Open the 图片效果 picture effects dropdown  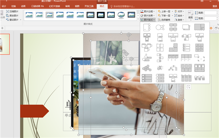click(x=147, y=16)
